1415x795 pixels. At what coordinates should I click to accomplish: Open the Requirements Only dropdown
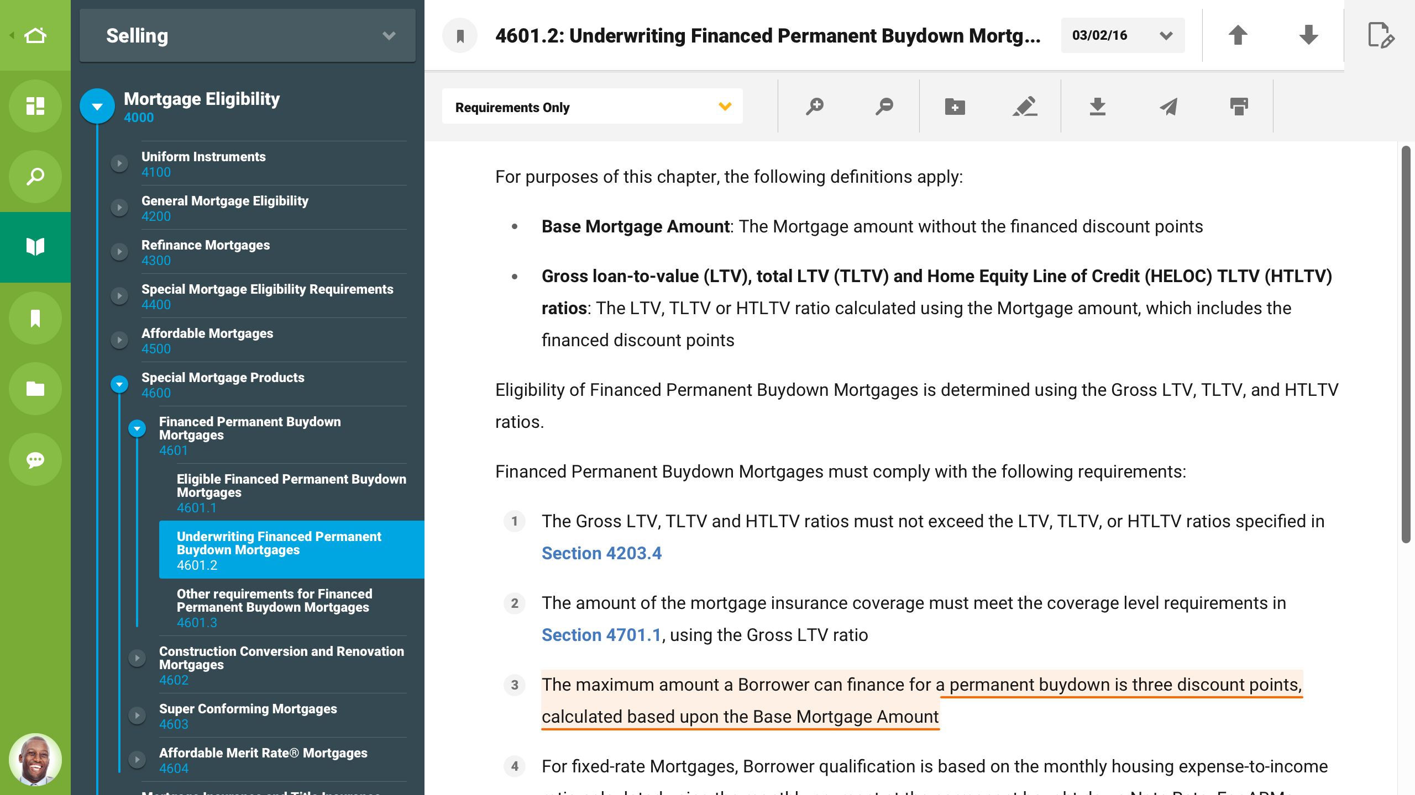point(591,107)
